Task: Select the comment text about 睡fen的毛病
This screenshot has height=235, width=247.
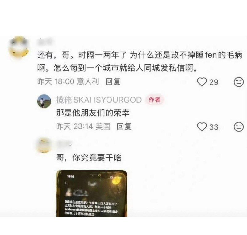Action: coord(140,62)
